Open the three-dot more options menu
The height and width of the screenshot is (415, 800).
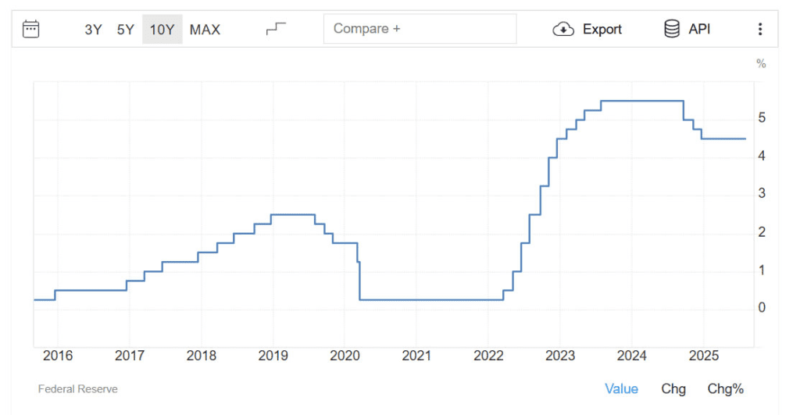[759, 29]
